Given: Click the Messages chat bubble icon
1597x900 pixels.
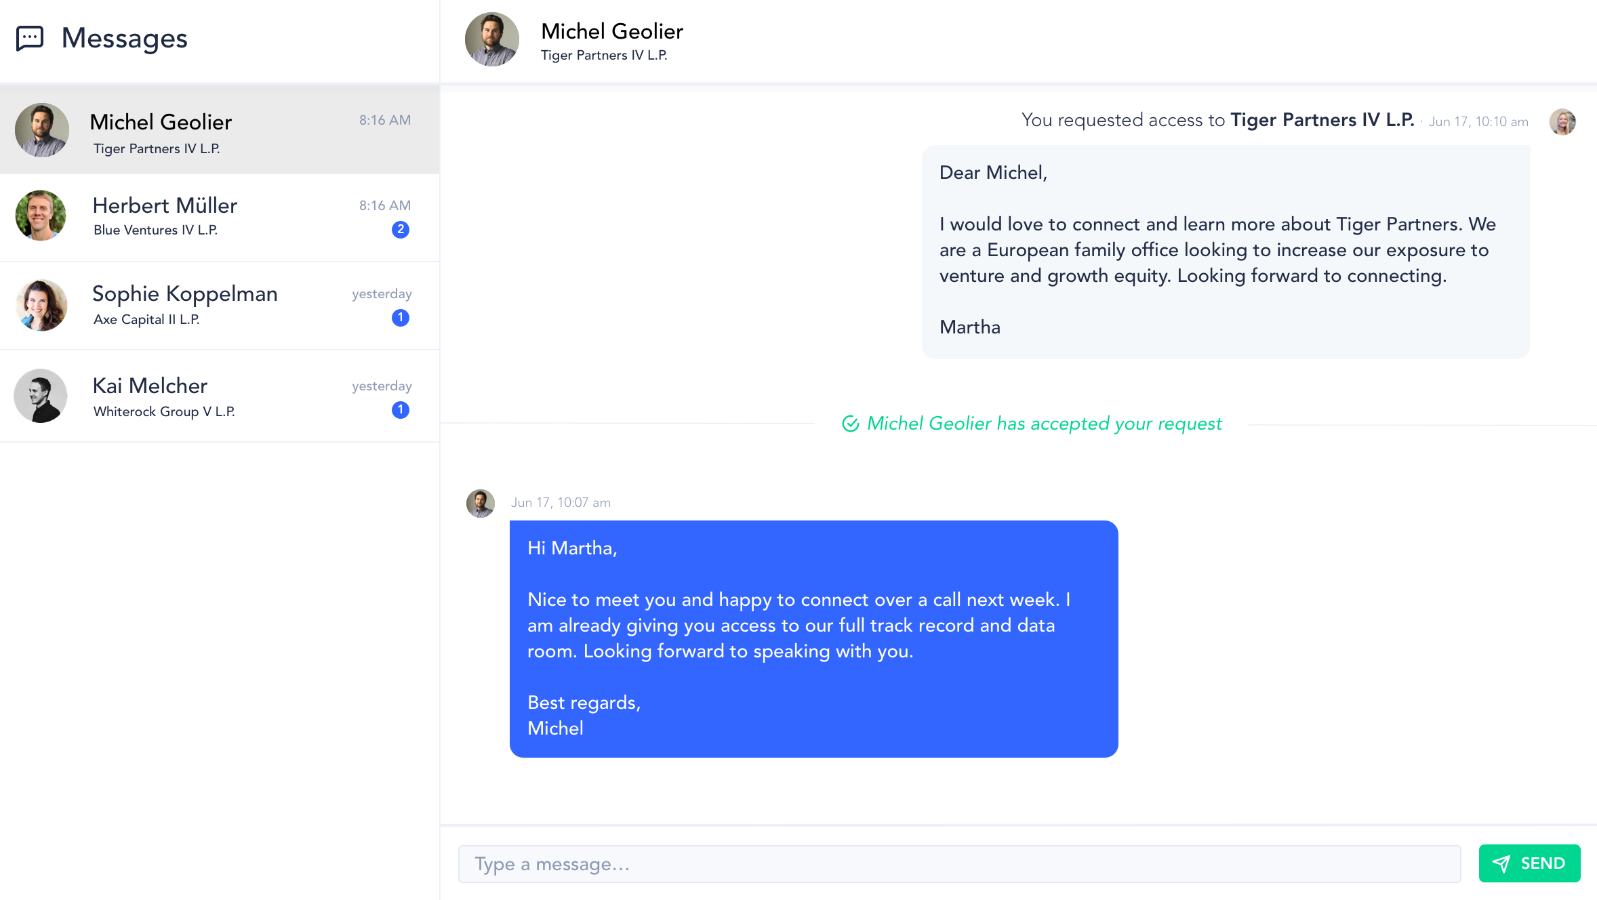Looking at the screenshot, I should click(x=30, y=39).
